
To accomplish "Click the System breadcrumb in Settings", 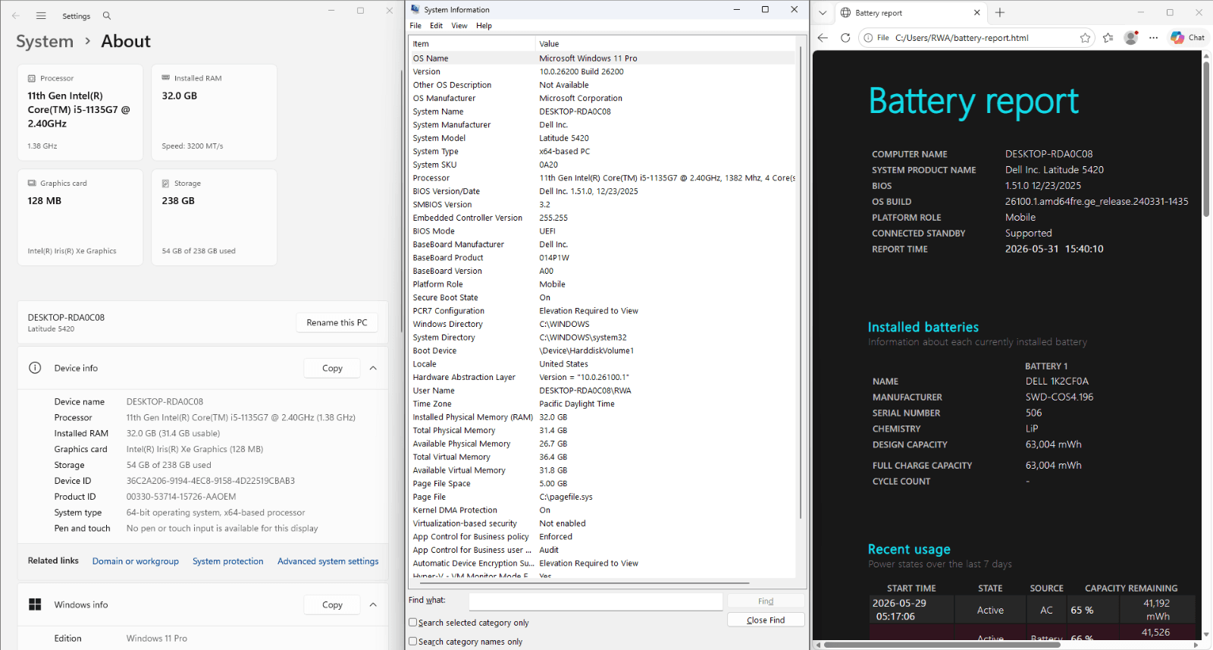I will point(45,41).
